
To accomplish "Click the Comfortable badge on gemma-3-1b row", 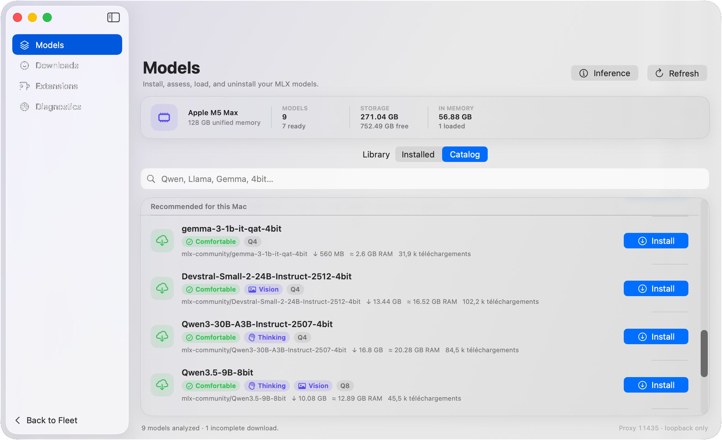I will (211, 242).
